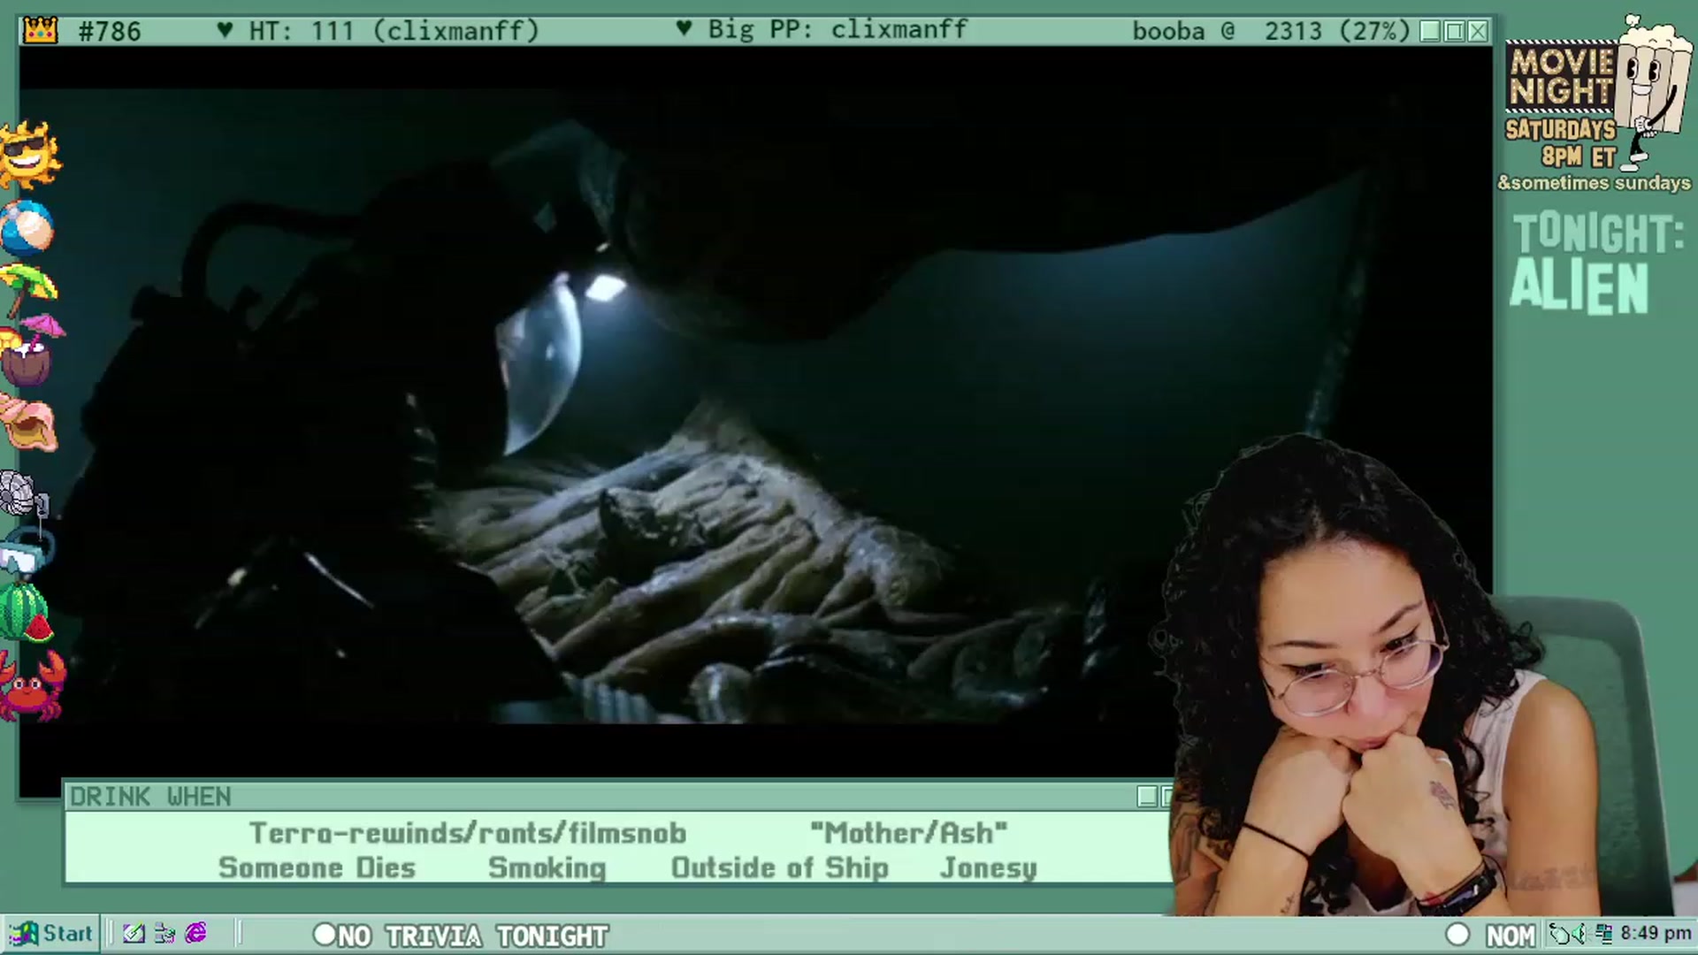1698x955 pixels.
Task: Click the sun with sunglasses desktop icon
Action: point(30,156)
